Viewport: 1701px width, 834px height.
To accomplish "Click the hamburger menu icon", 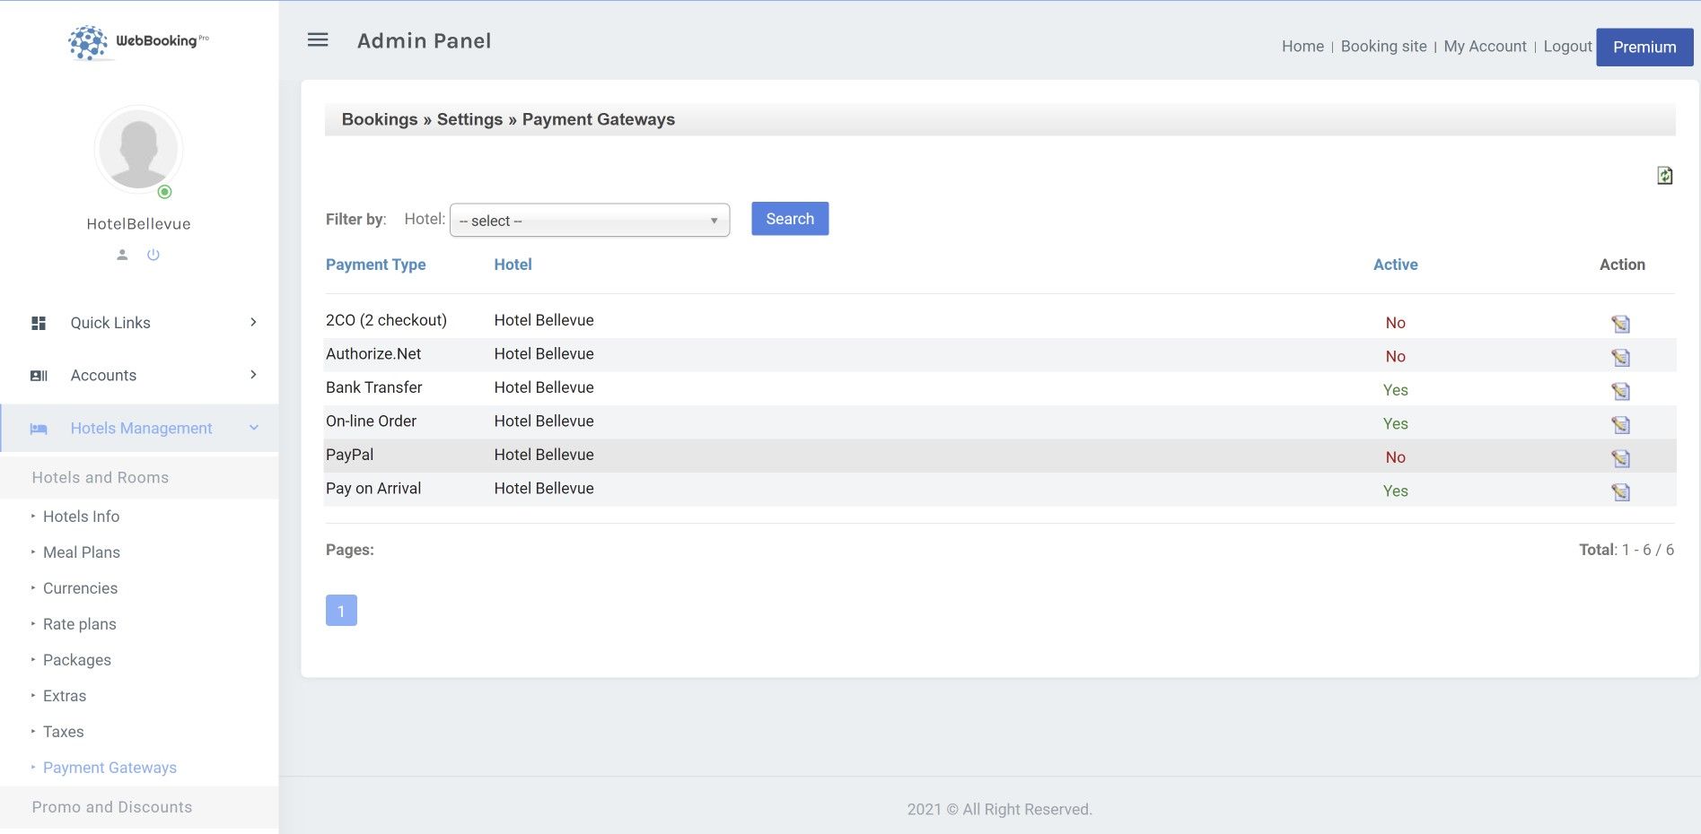I will (x=318, y=40).
